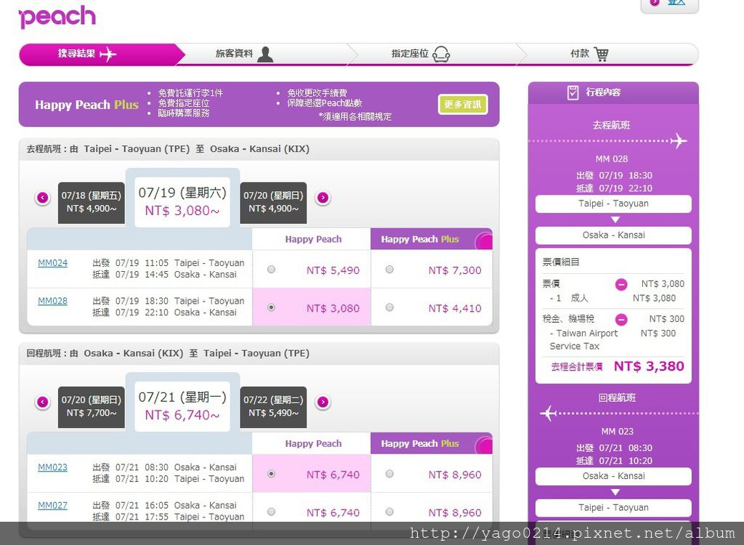Click the outbound Happy Peach Plus column header
Viewport: 744px width, 545px height.
(432, 239)
